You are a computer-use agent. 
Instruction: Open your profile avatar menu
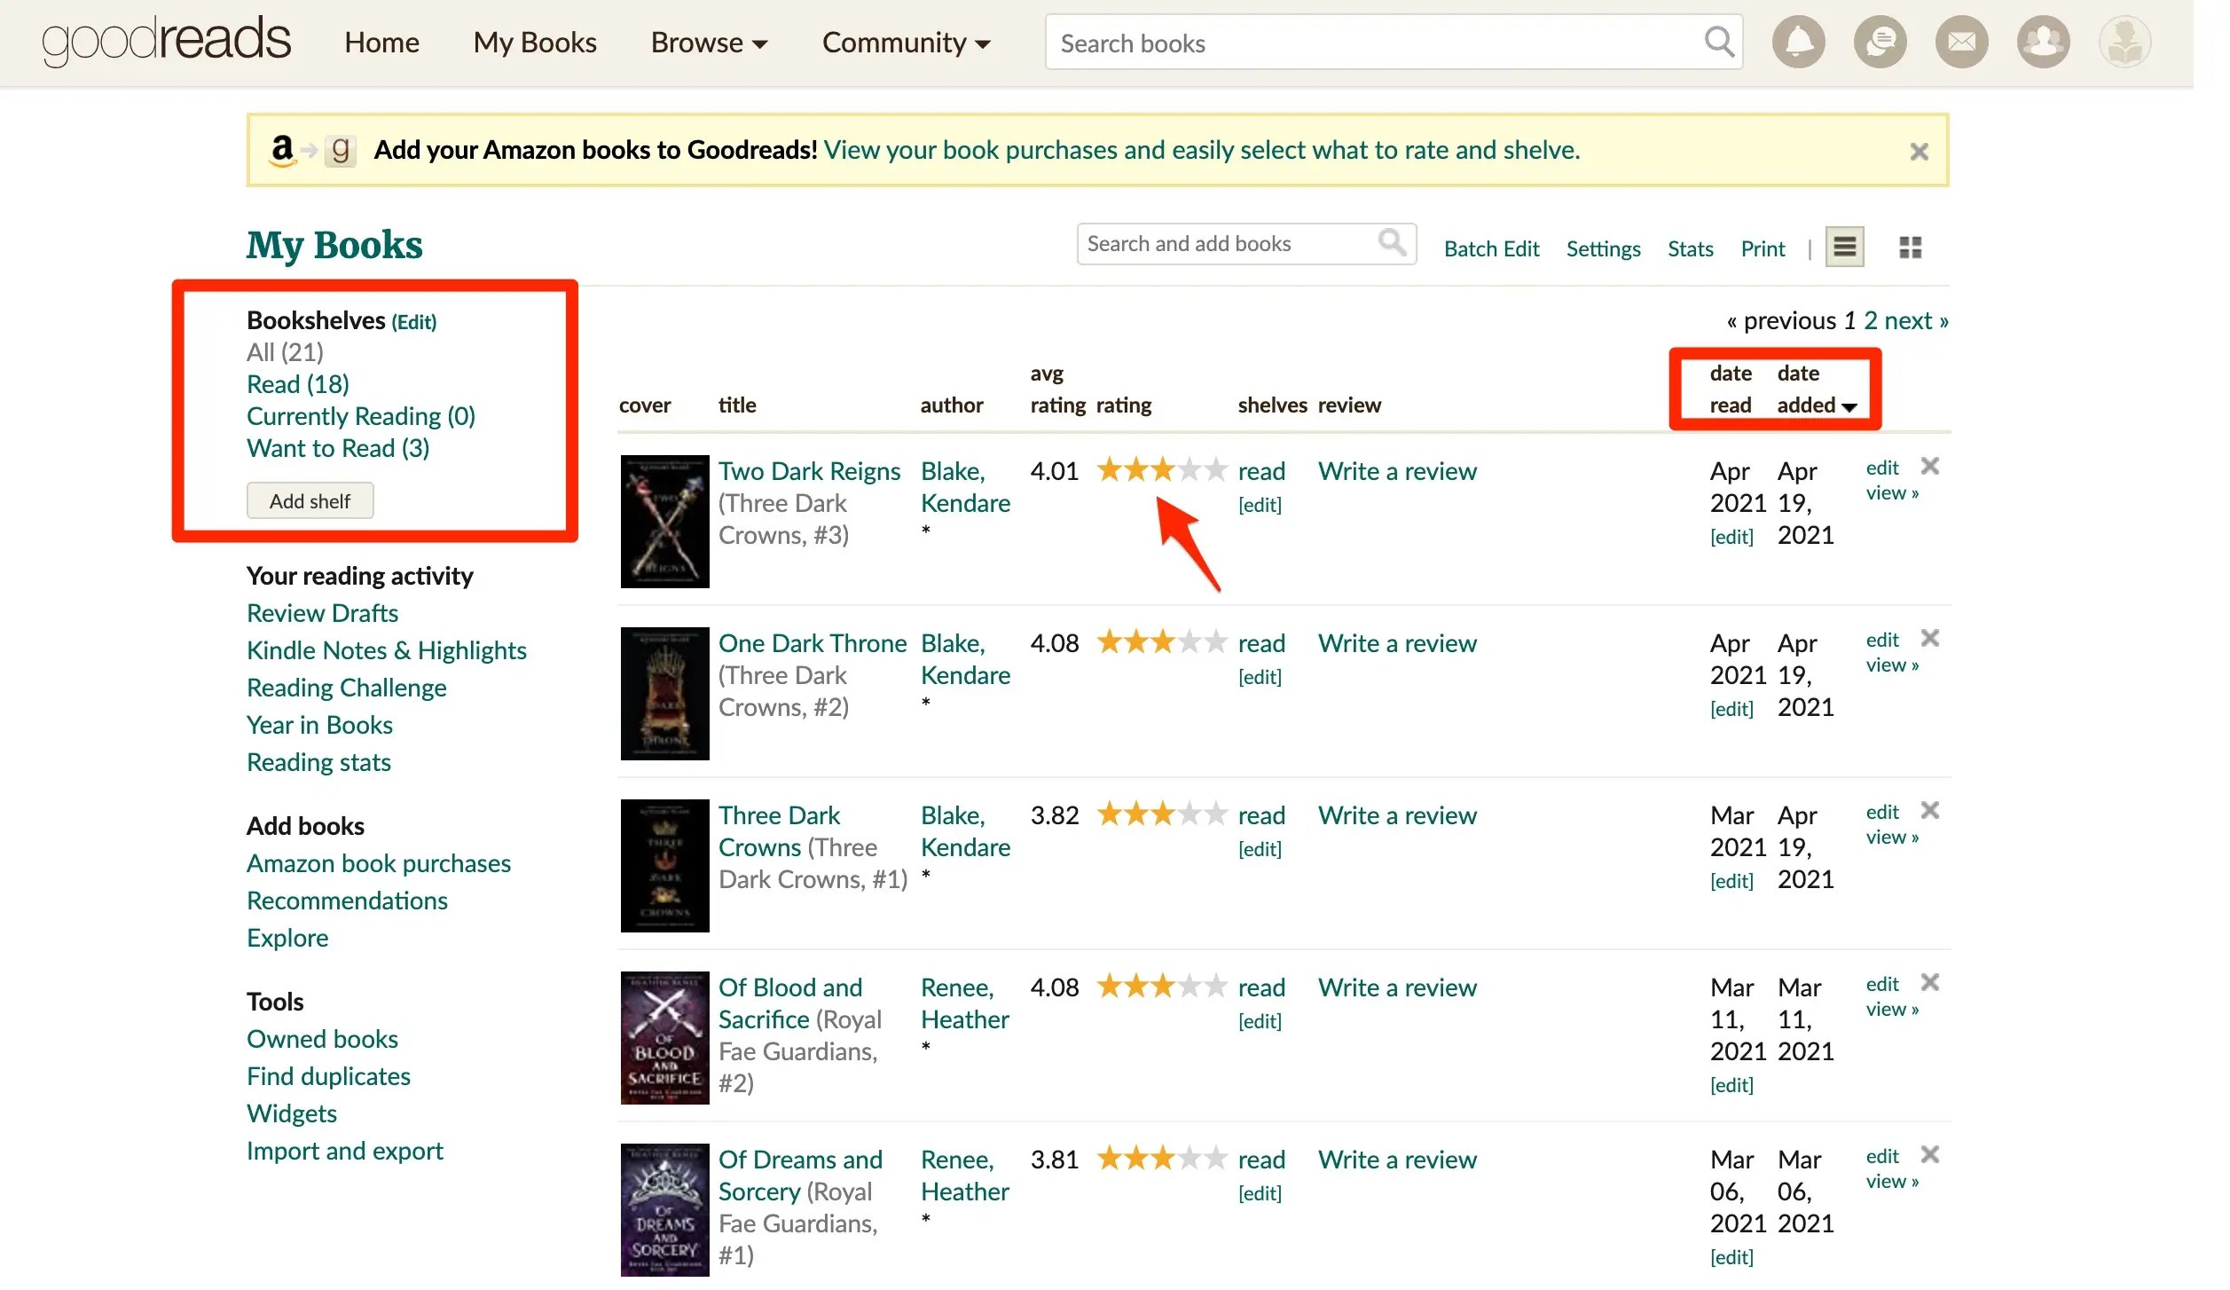2124,41
